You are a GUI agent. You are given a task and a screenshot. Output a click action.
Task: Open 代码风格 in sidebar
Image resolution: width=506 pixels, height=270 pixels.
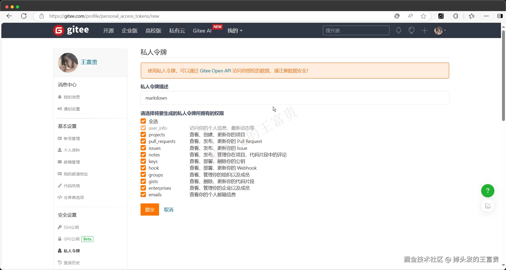[x=69, y=186]
